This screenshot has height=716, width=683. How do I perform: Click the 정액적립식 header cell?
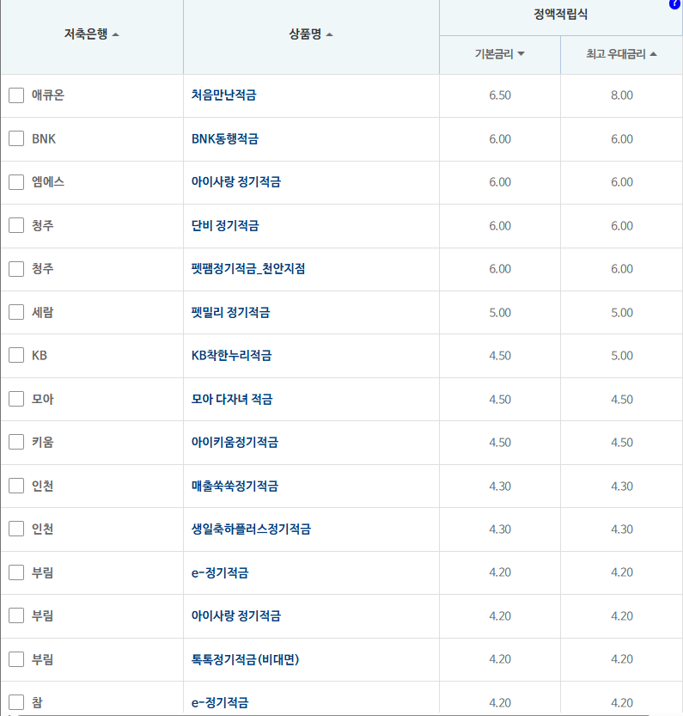click(x=561, y=14)
